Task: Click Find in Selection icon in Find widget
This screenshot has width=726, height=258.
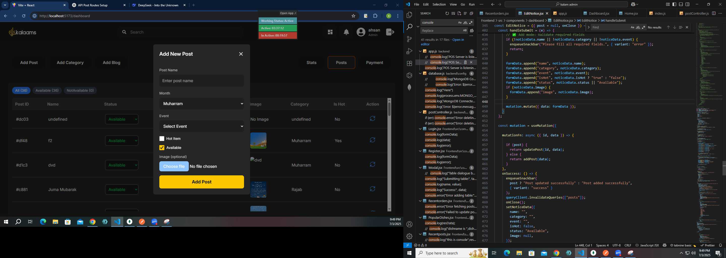Action: (681, 27)
